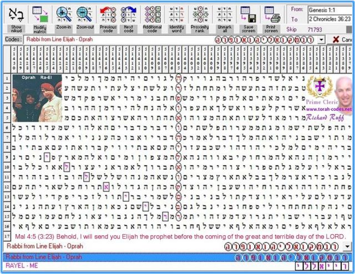Click the Proximity rank icon
The height and width of the screenshot is (274, 355).
coord(200,14)
